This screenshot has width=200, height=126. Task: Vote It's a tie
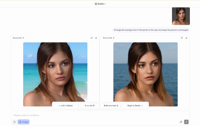click(90, 105)
